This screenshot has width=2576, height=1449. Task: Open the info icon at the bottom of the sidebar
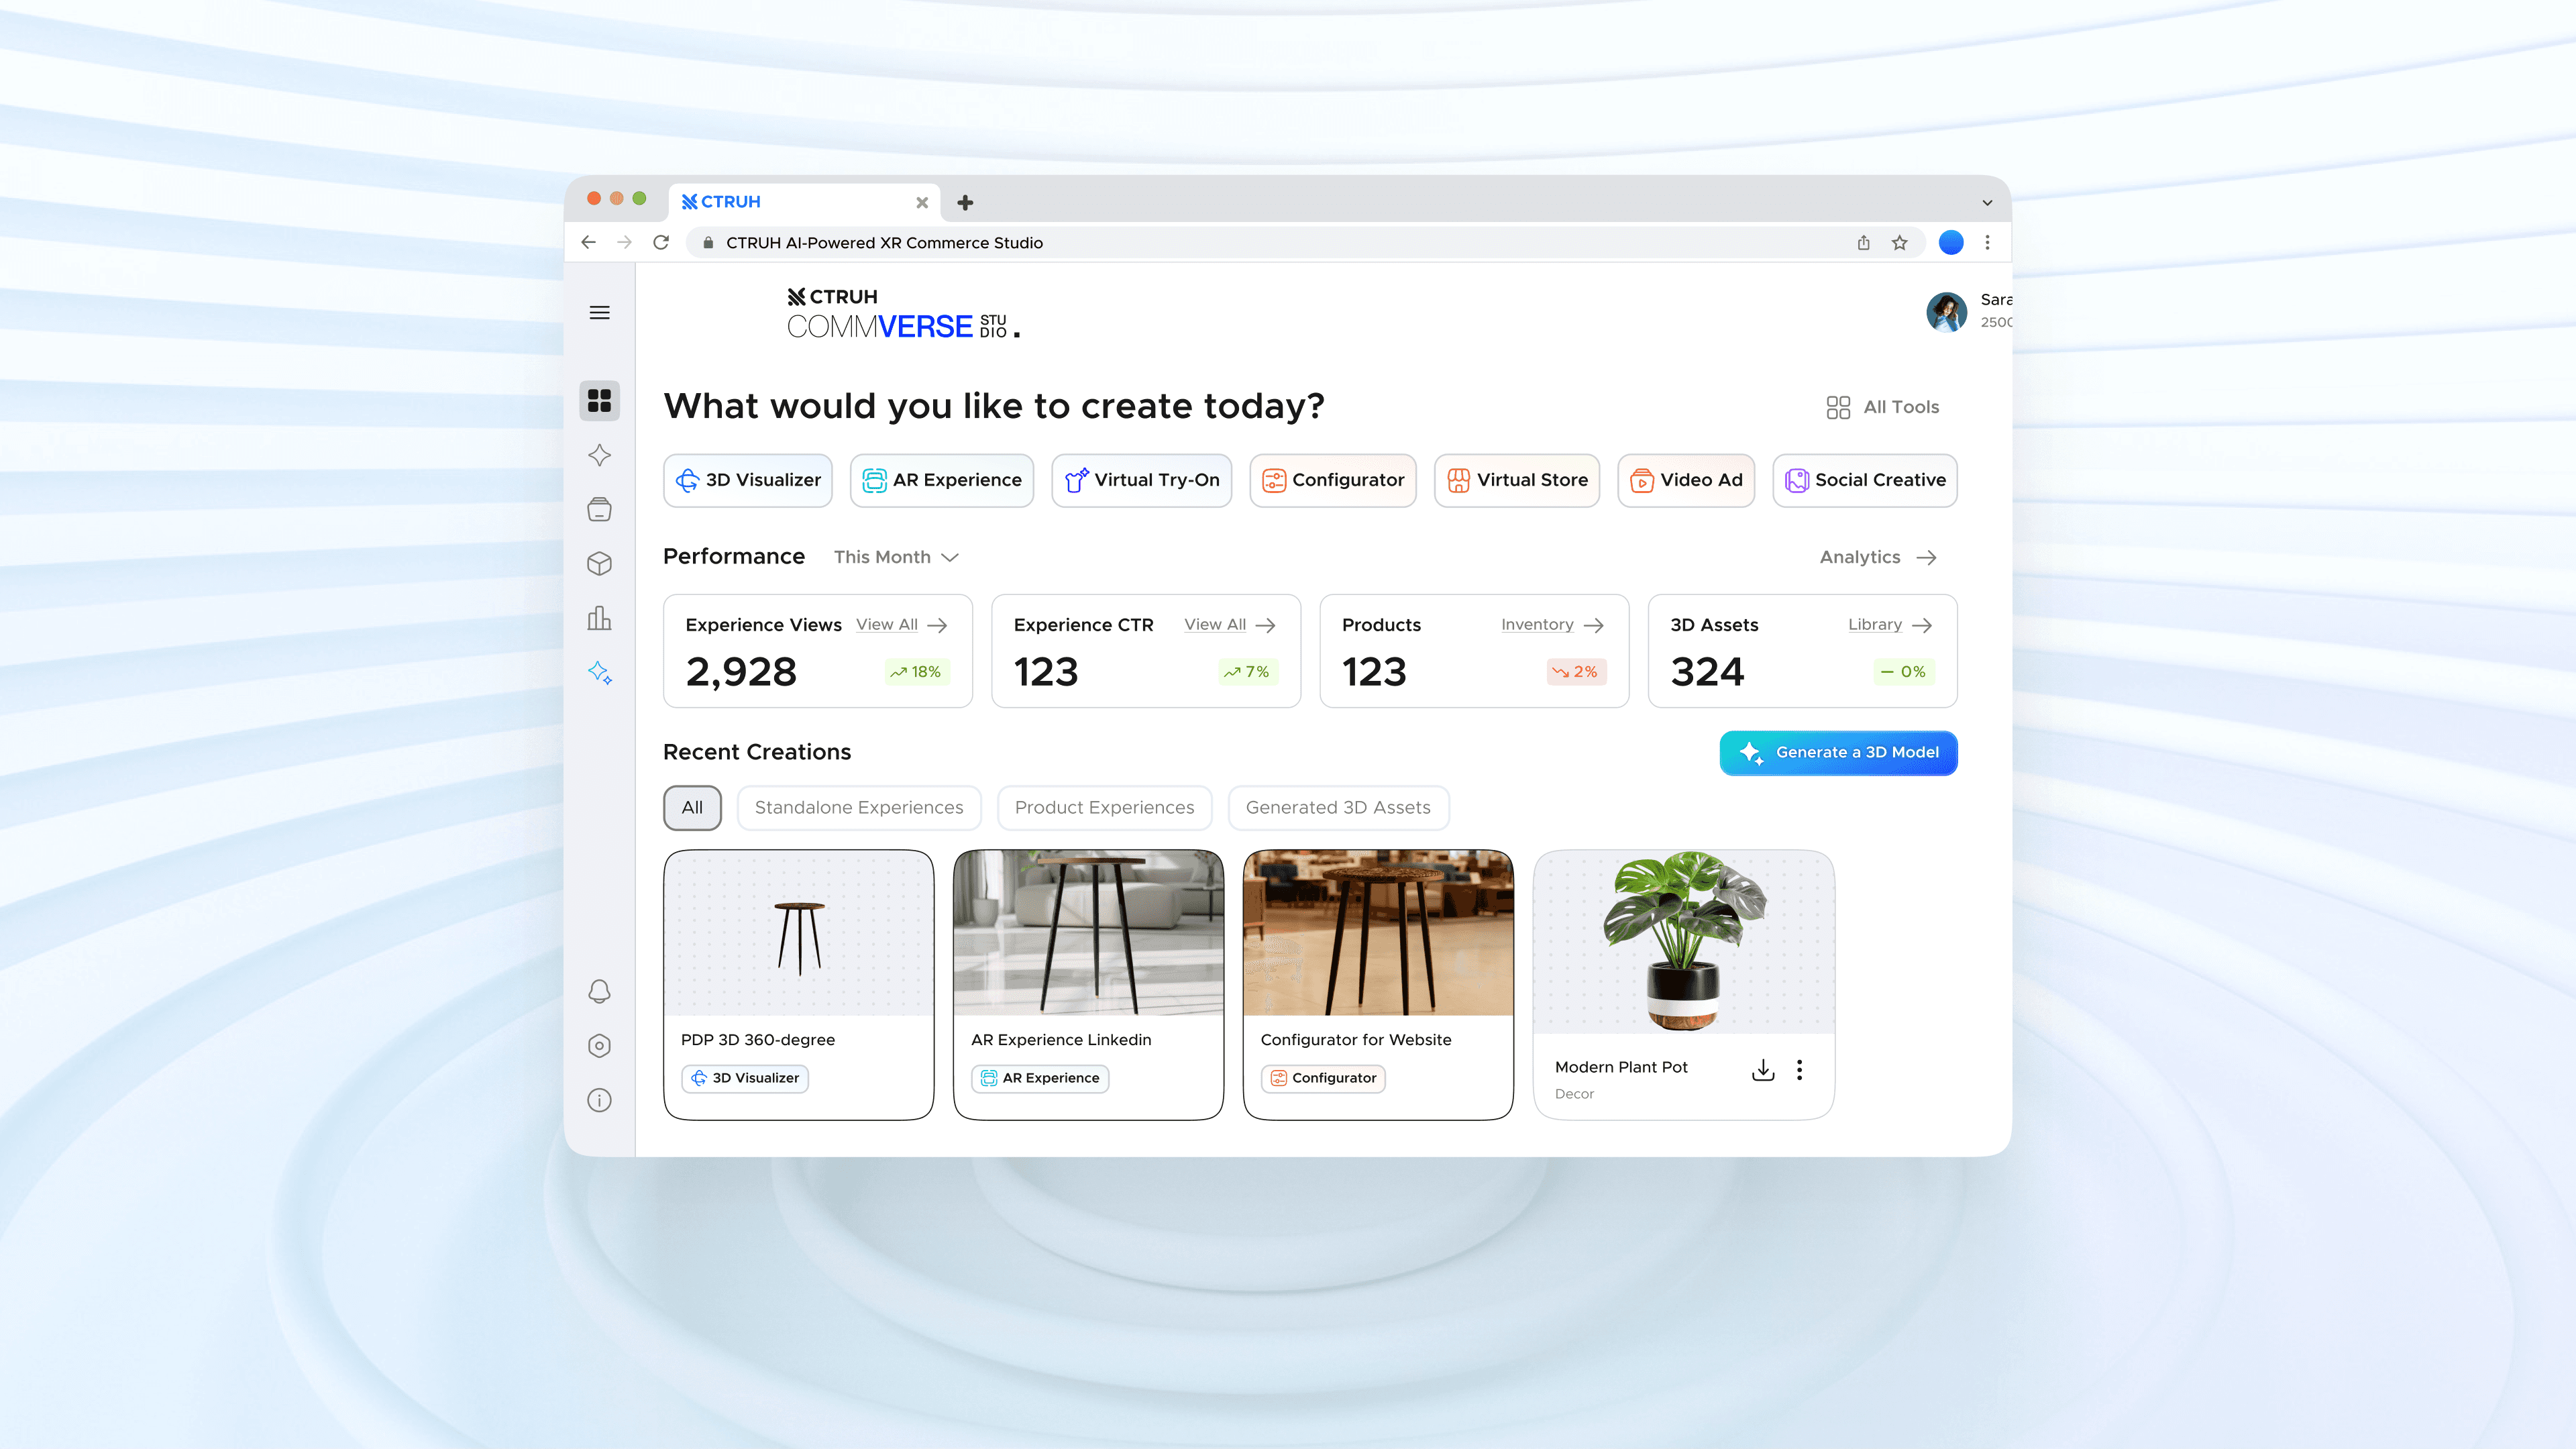click(599, 1100)
